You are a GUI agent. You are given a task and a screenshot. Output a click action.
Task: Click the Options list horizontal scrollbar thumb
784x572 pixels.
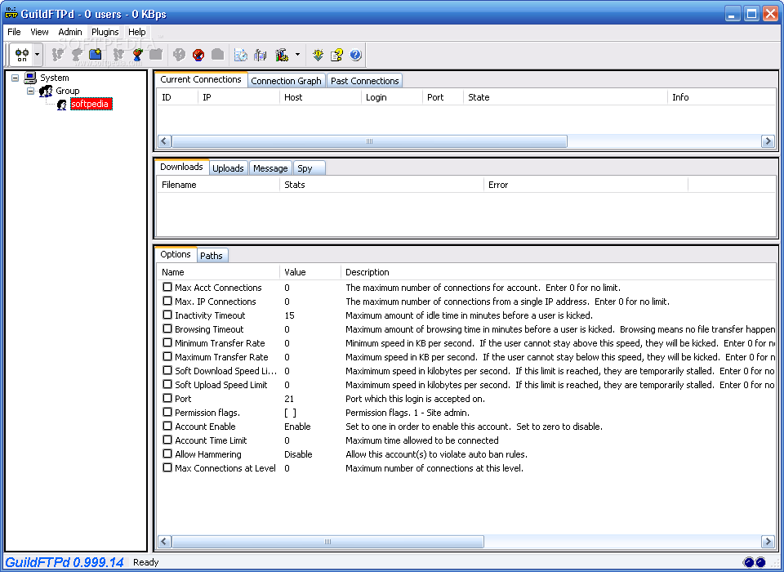(327, 542)
